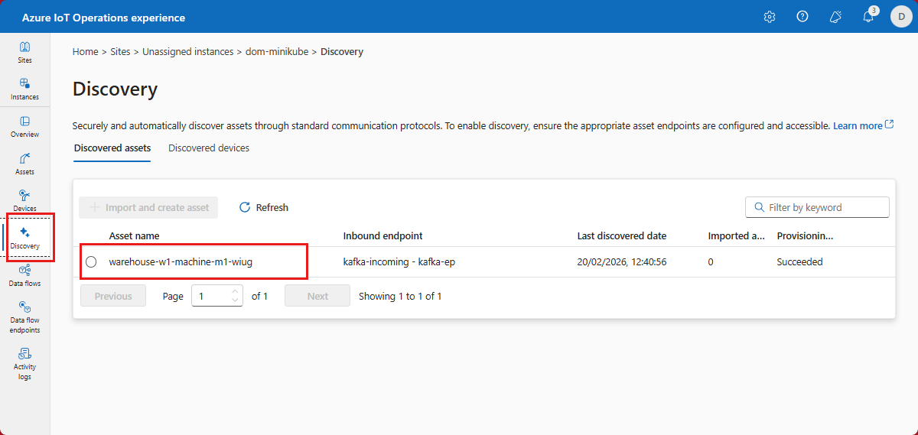918x435 pixels.
Task: Go to Overview in sidebar
Action: (24, 127)
